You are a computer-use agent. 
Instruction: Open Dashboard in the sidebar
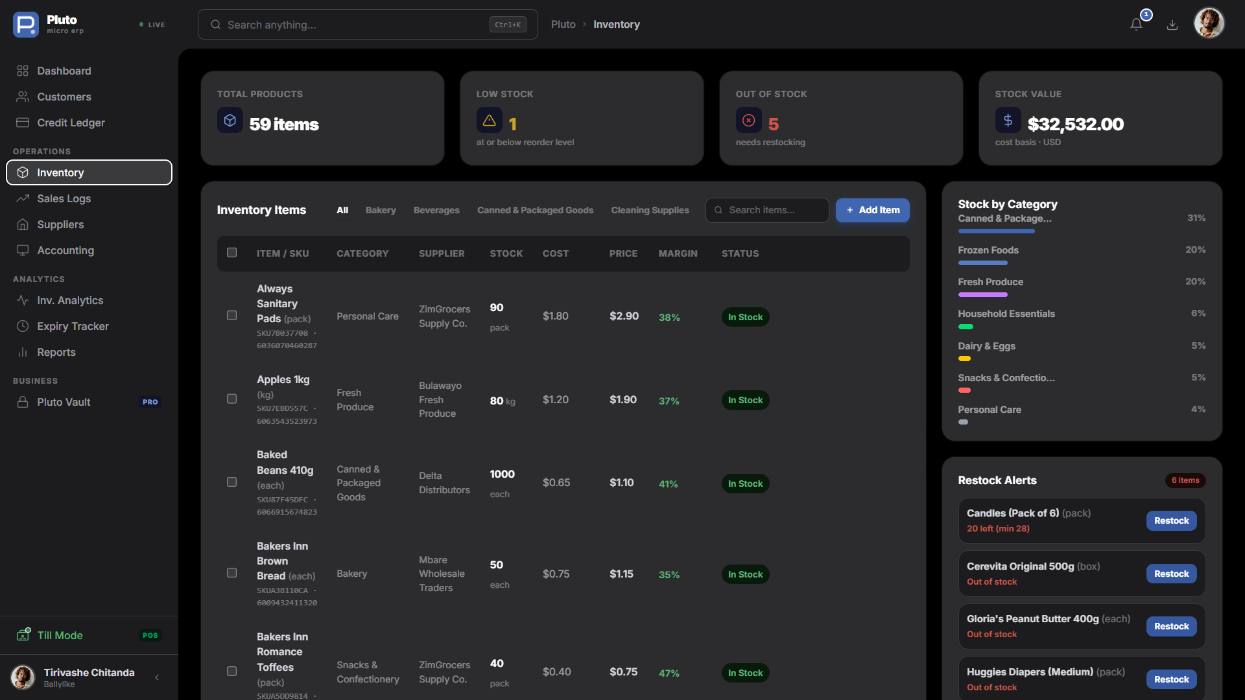point(89,71)
